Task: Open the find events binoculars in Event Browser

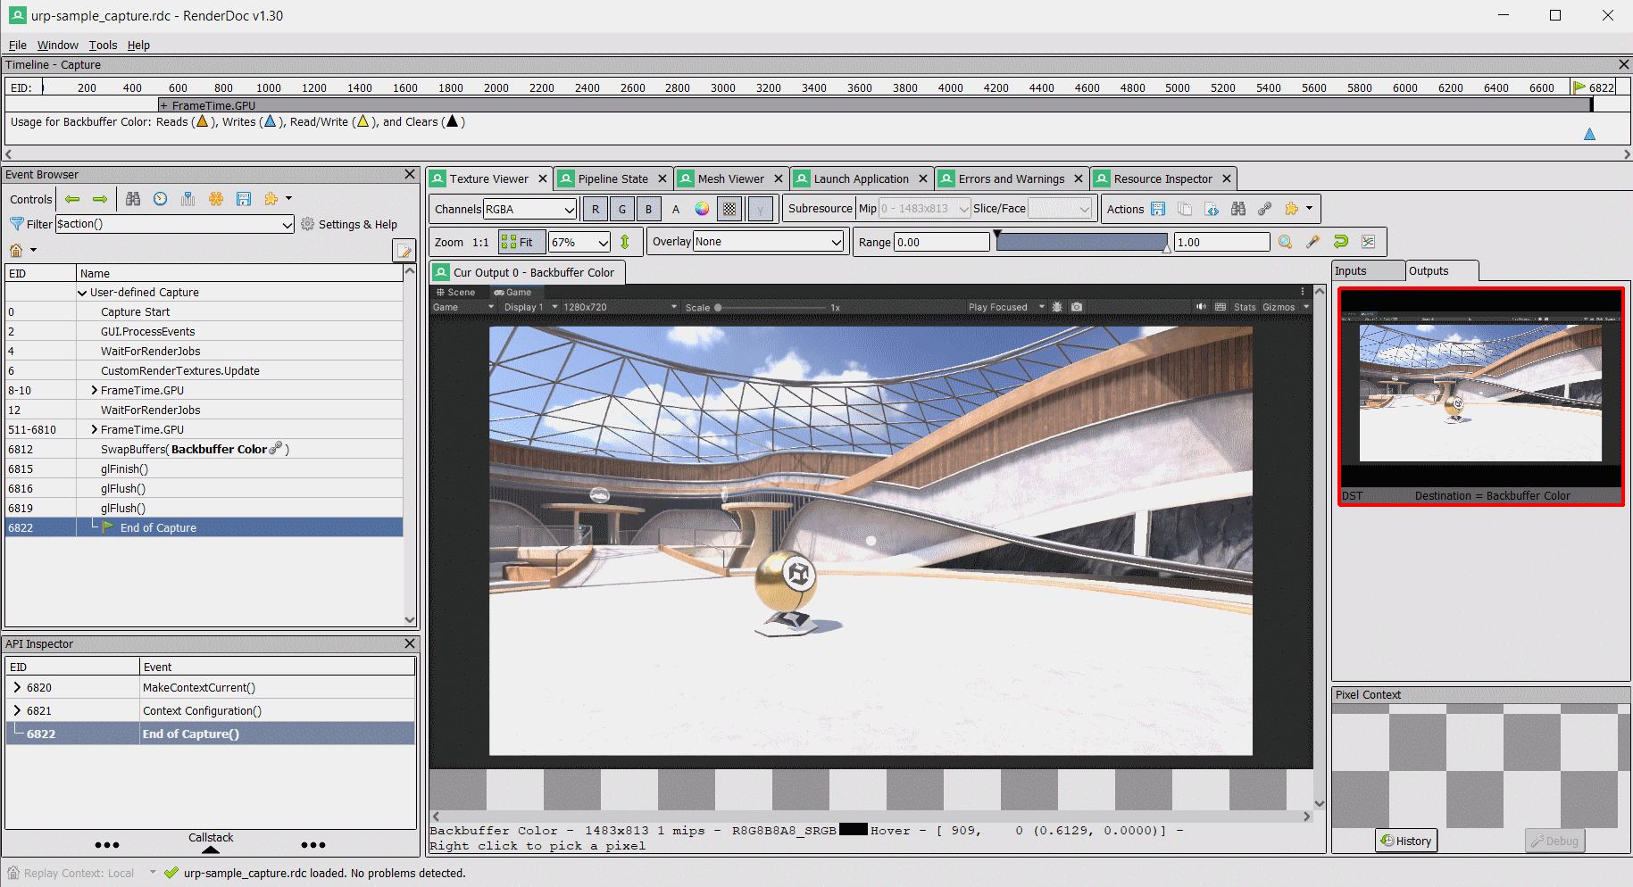Action: (x=132, y=198)
